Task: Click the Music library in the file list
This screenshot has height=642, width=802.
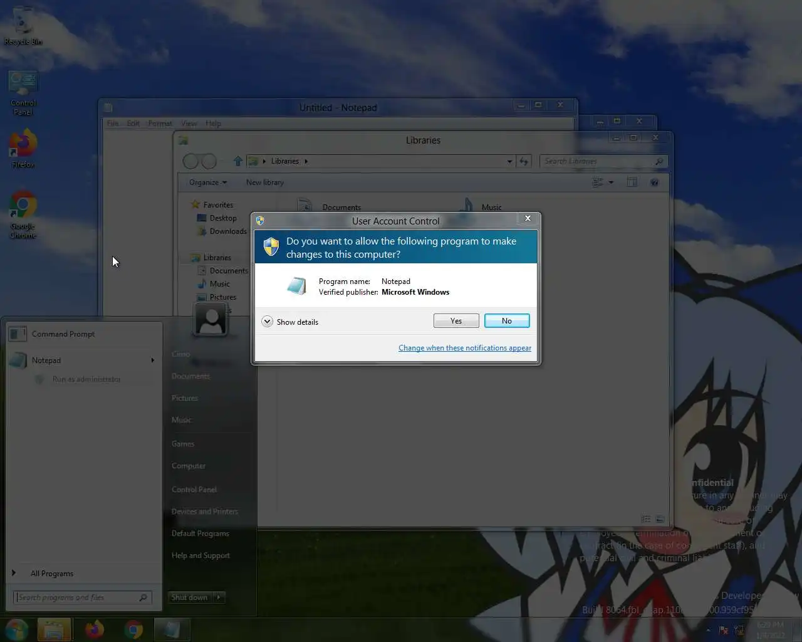Action: [481, 206]
